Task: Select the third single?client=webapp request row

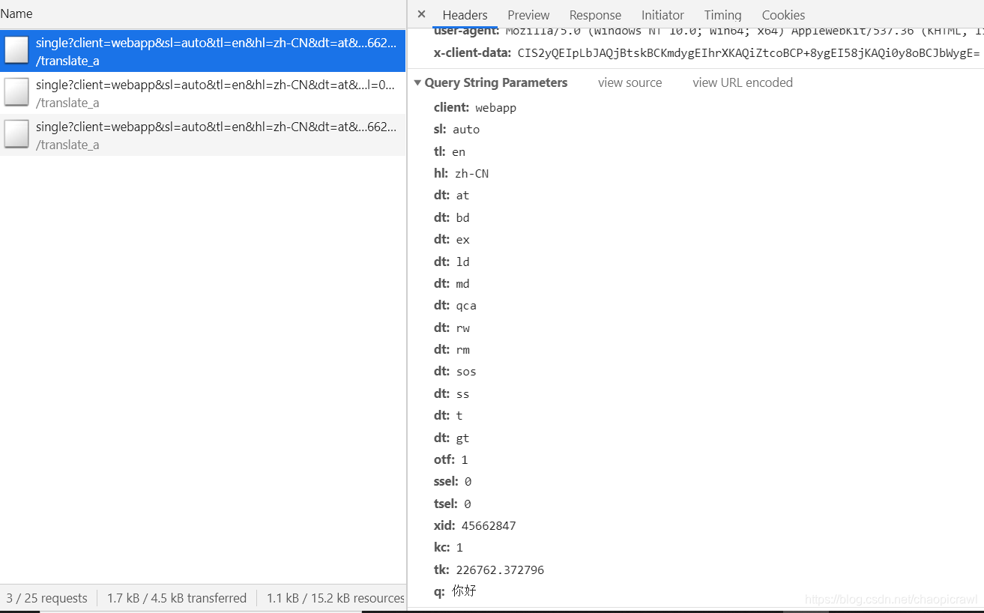Action: (x=202, y=135)
